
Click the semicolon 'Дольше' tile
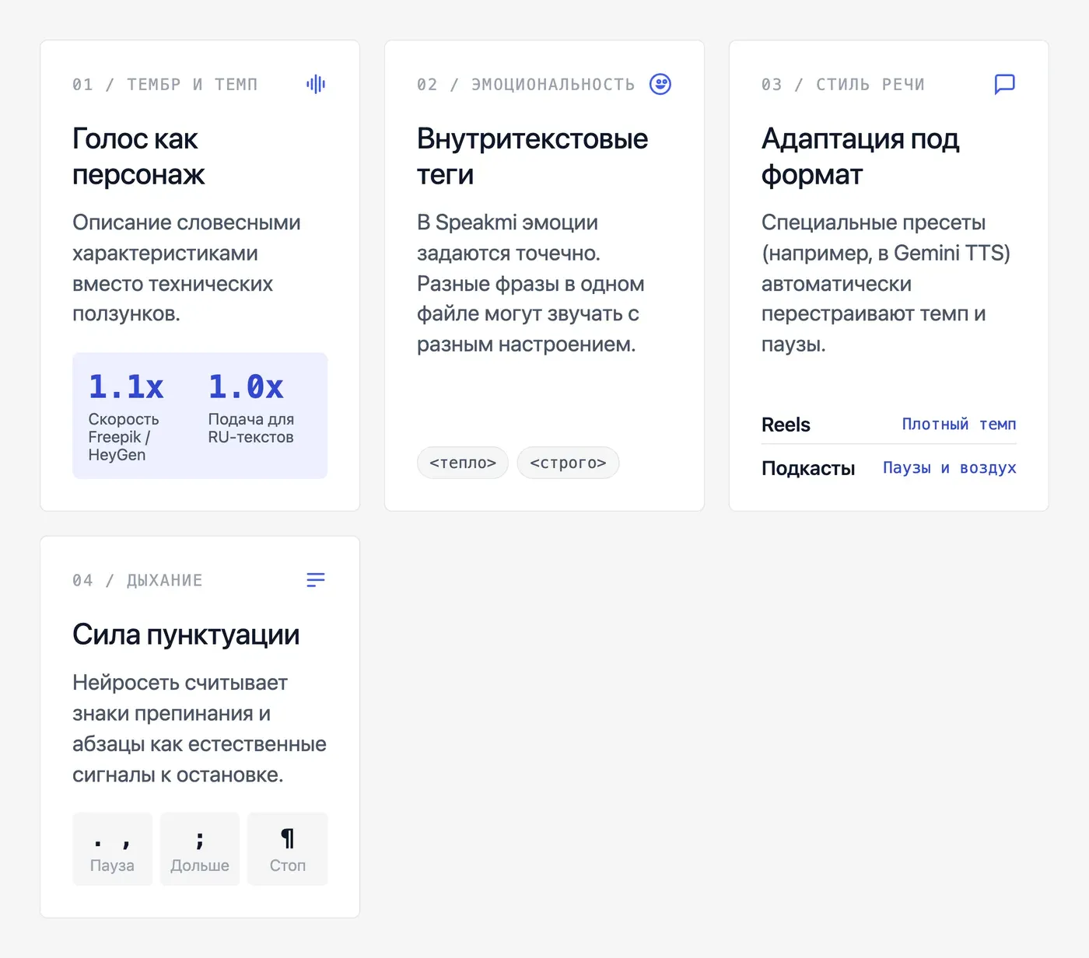200,849
